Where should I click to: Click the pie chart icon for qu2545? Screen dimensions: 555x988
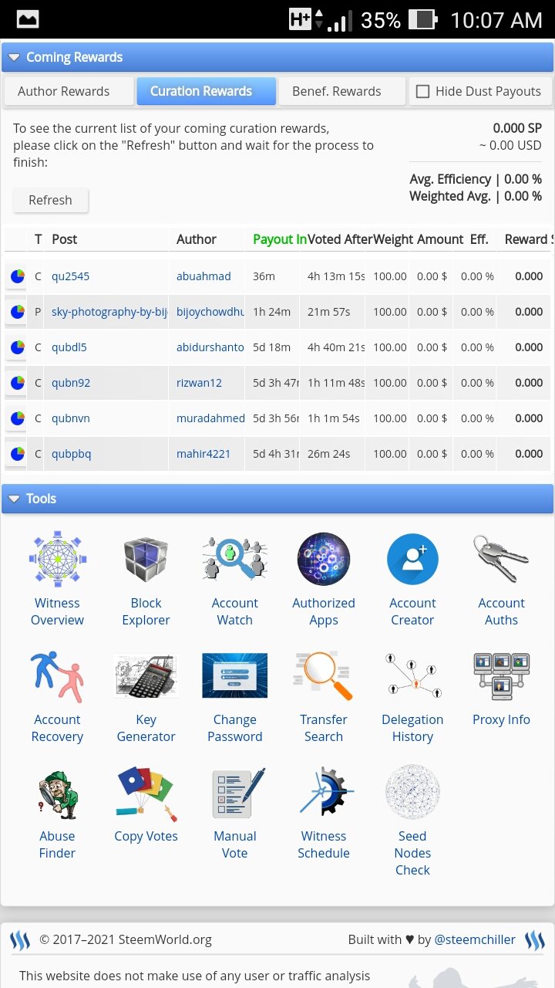tap(17, 276)
